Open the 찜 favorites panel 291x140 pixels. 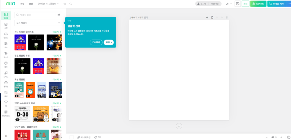click(6, 103)
